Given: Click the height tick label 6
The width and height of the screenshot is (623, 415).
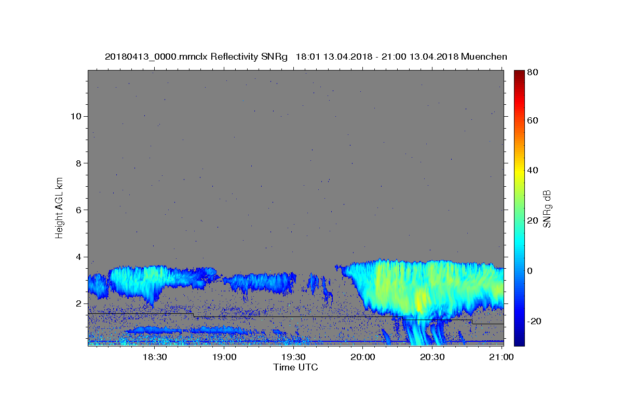Looking at the screenshot, I should (x=78, y=210).
